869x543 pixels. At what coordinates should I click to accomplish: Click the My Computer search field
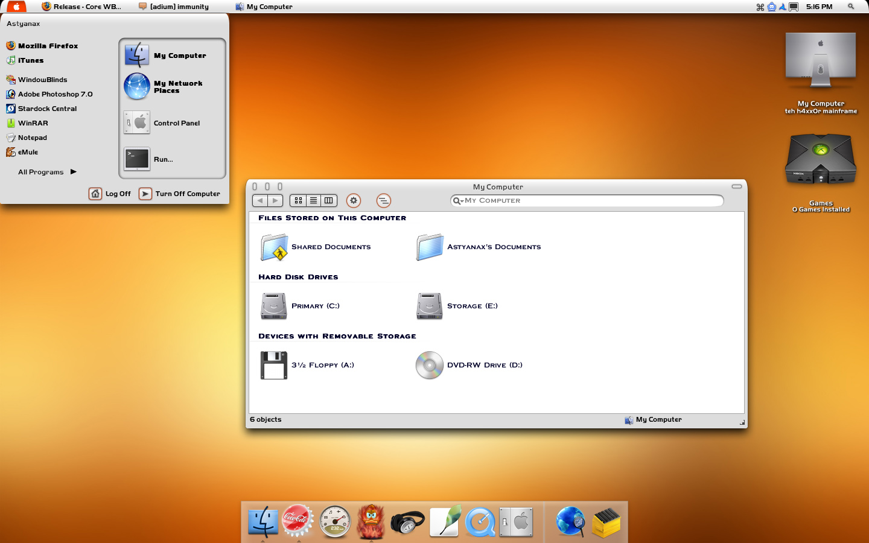(x=588, y=200)
